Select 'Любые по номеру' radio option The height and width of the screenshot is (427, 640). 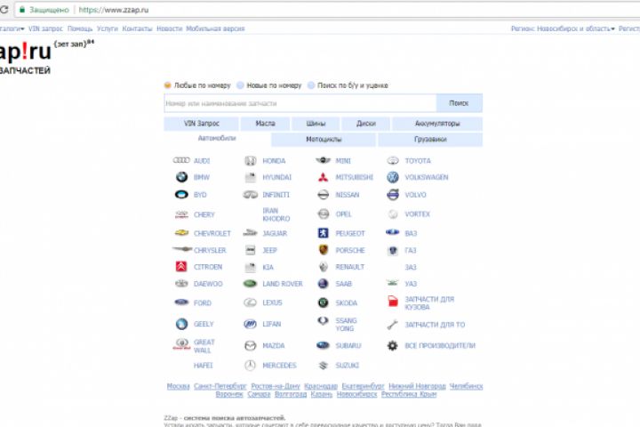(167, 85)
